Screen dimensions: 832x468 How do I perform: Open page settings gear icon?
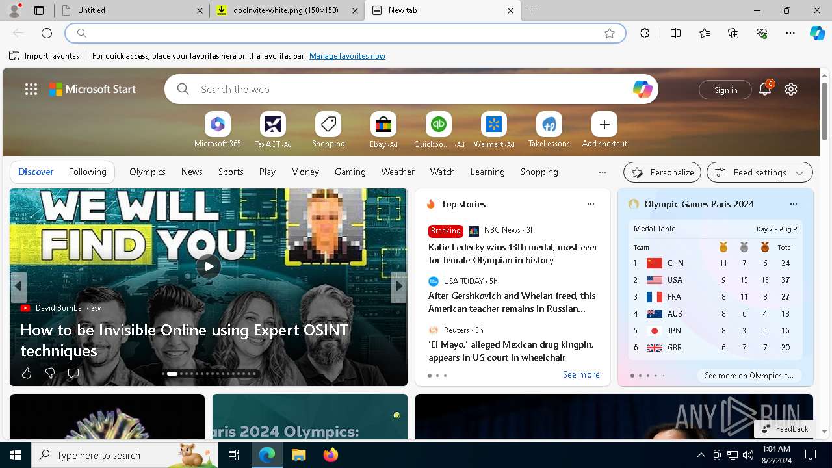coord(791,89)
